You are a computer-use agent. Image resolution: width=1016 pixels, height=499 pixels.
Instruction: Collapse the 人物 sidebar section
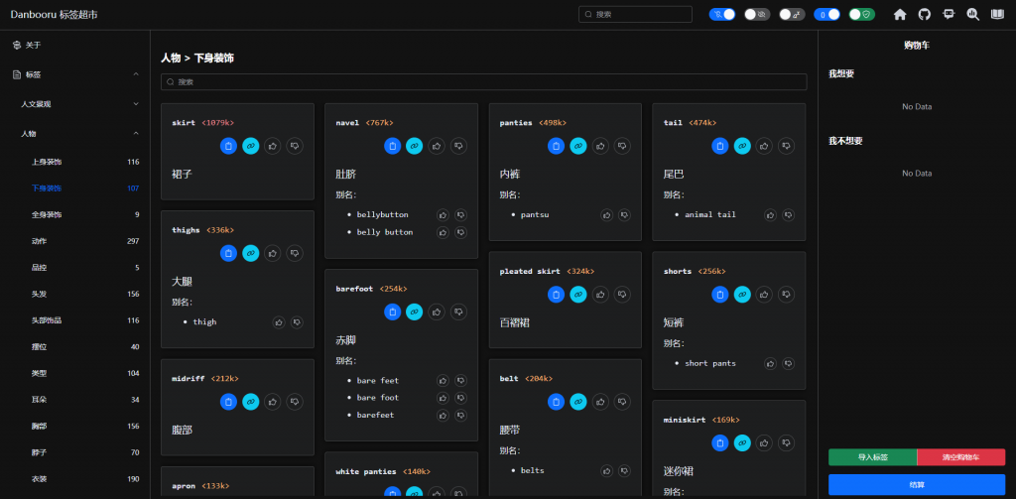(x=75, y=134)
